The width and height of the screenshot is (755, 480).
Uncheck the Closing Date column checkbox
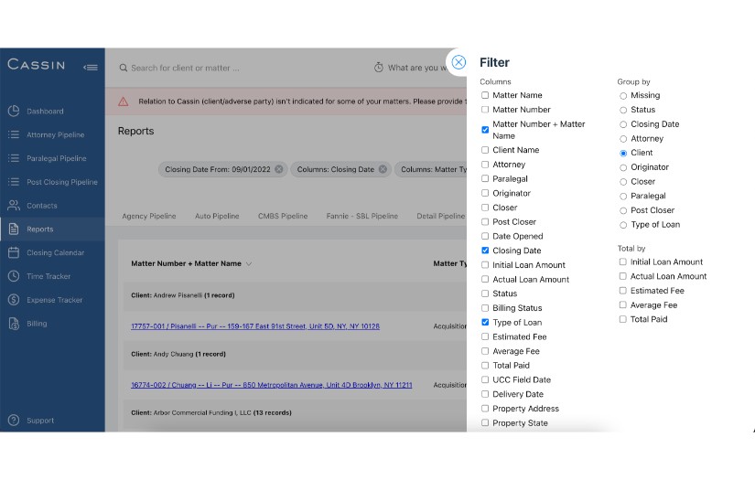point(485,251)
